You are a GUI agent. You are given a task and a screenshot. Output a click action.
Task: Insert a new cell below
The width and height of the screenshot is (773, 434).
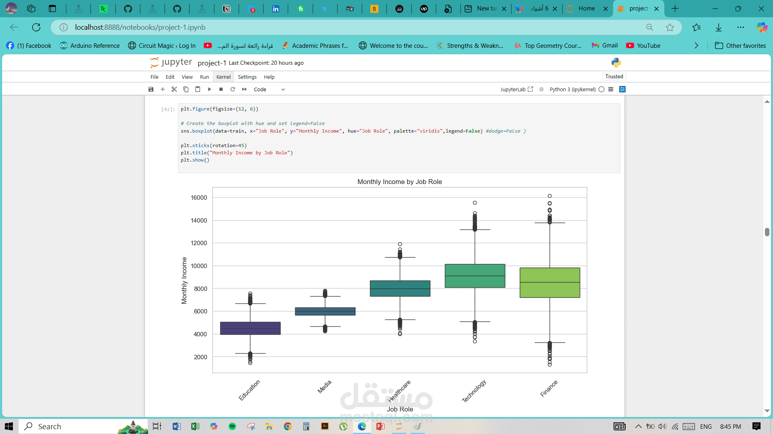click(163, 89)
